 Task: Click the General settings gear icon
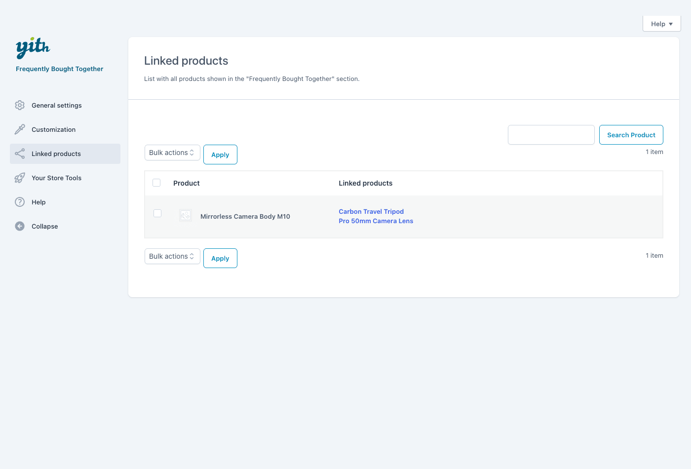pos(20,105)
